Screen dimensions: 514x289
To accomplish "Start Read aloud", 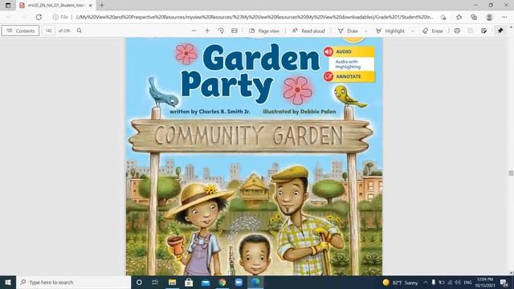I will (308, 31).
